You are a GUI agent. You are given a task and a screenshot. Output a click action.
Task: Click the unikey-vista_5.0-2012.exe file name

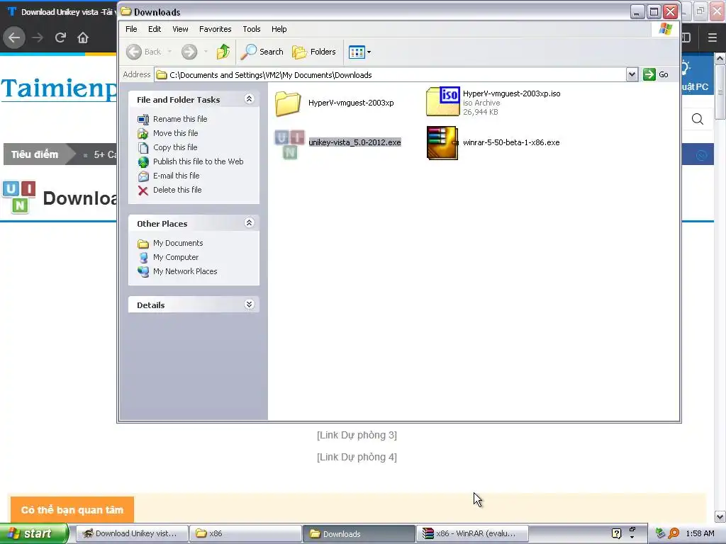coord(354,142)
